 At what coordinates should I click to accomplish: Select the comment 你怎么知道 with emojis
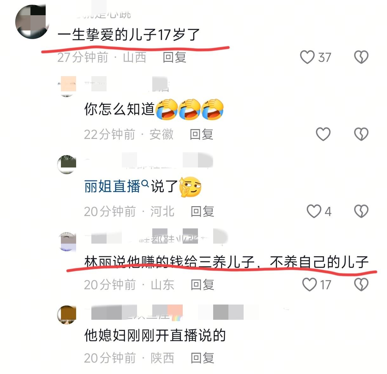point(154,109)
